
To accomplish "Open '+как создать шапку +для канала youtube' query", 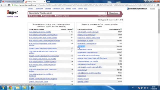I will tap(43, 35).
